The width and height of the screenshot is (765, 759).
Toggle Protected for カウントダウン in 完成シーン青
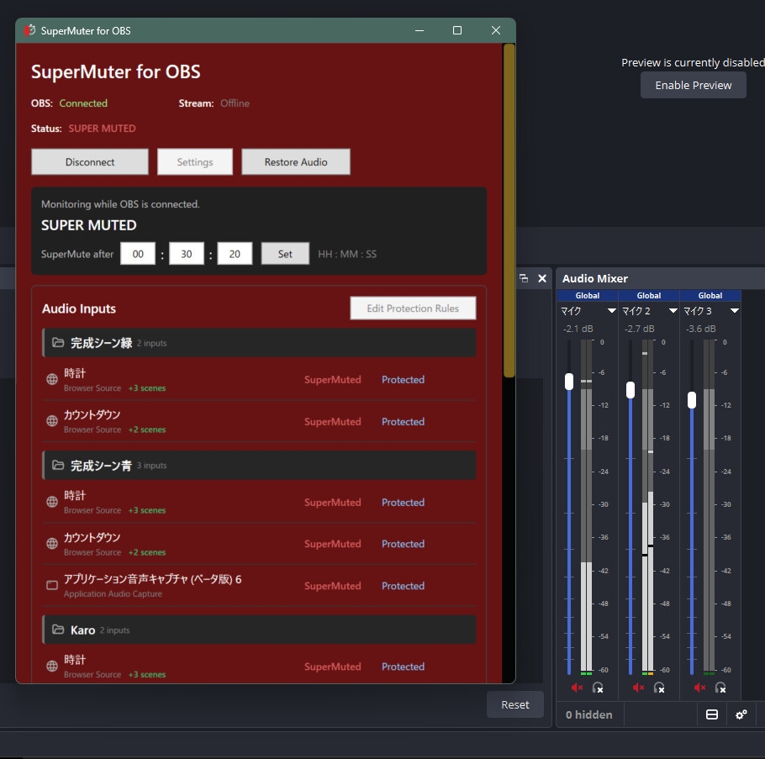(x=403, y=544)
